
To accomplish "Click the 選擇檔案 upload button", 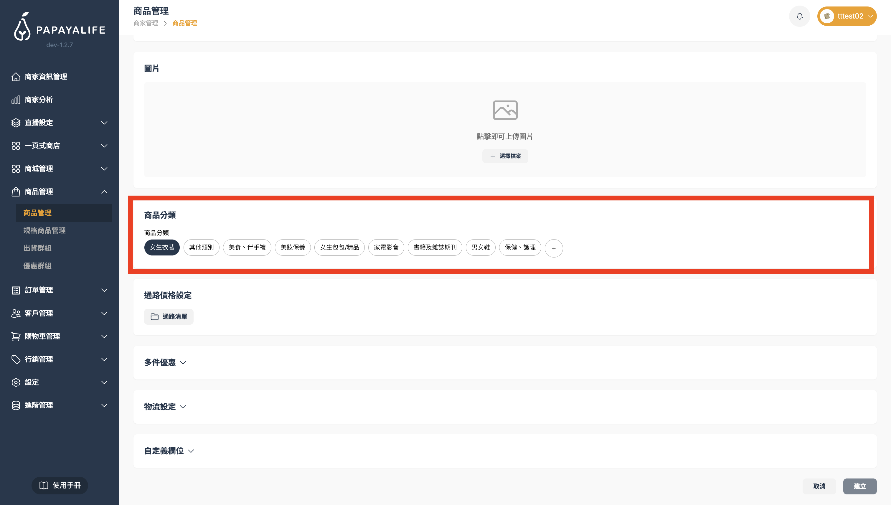I will [x=505, y=156].
